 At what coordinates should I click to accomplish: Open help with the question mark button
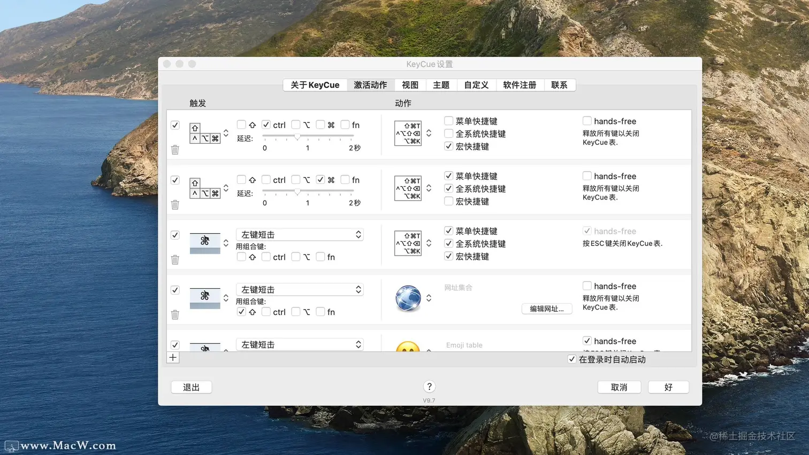tap(429, 387)
